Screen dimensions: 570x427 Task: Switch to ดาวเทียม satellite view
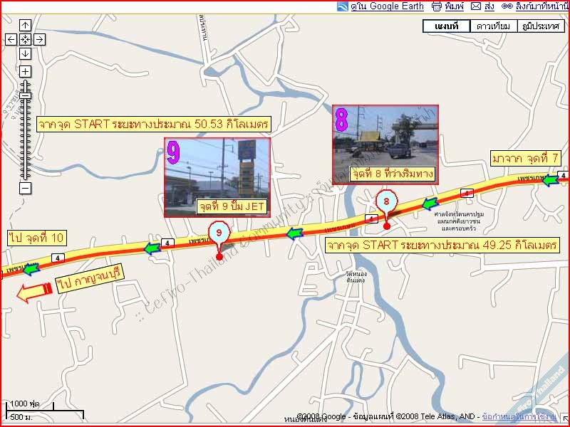tap(493, 26)
